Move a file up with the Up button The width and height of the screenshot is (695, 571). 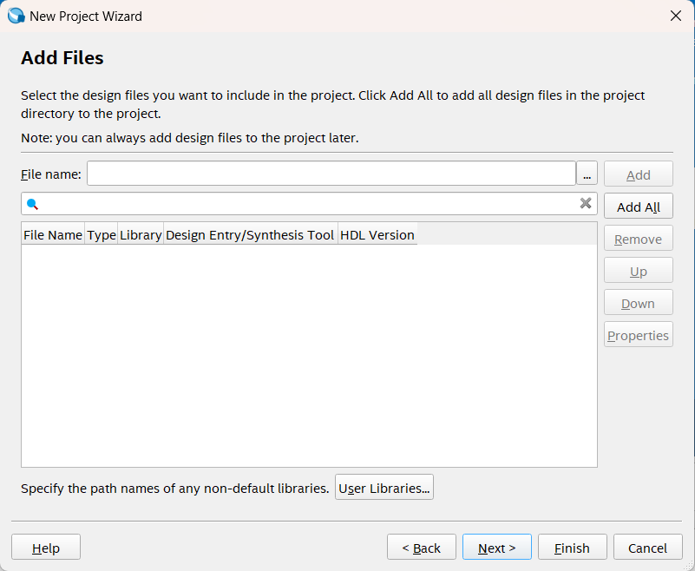[x=638, y=270]
